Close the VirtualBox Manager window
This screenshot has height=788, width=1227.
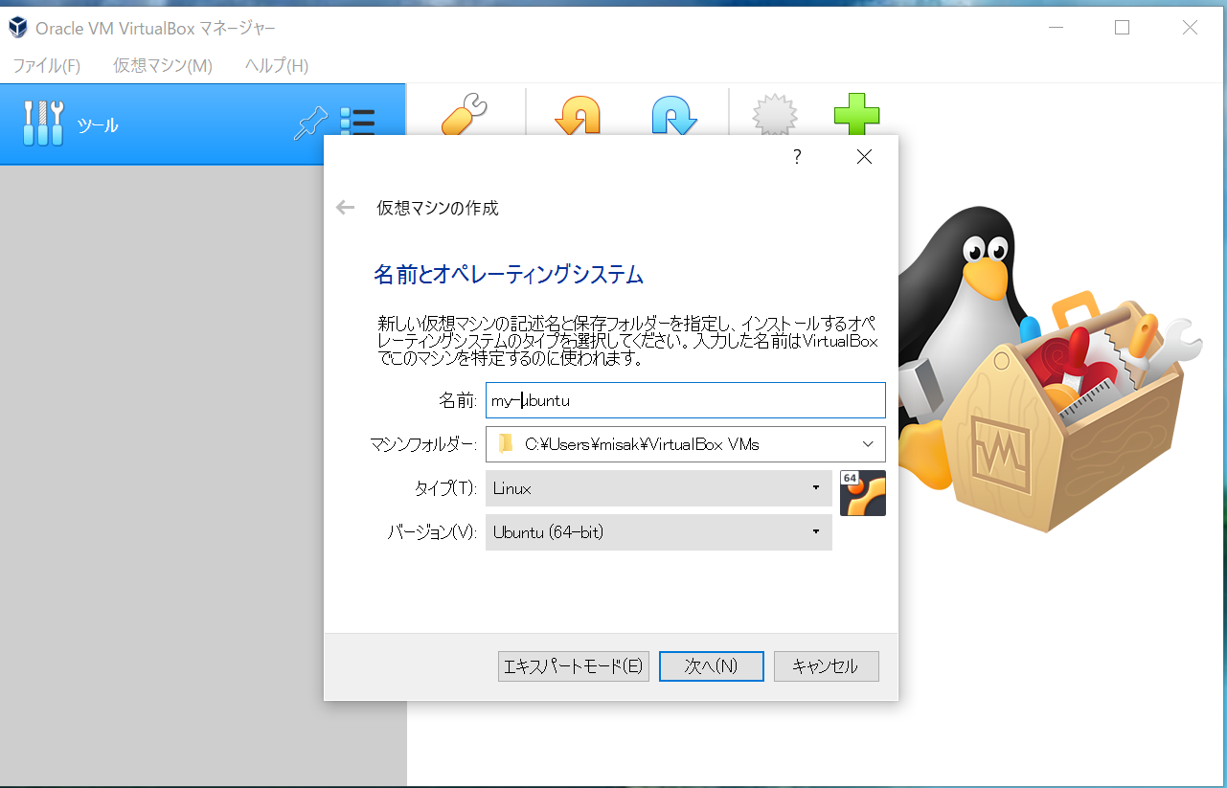pos(1190,28)
